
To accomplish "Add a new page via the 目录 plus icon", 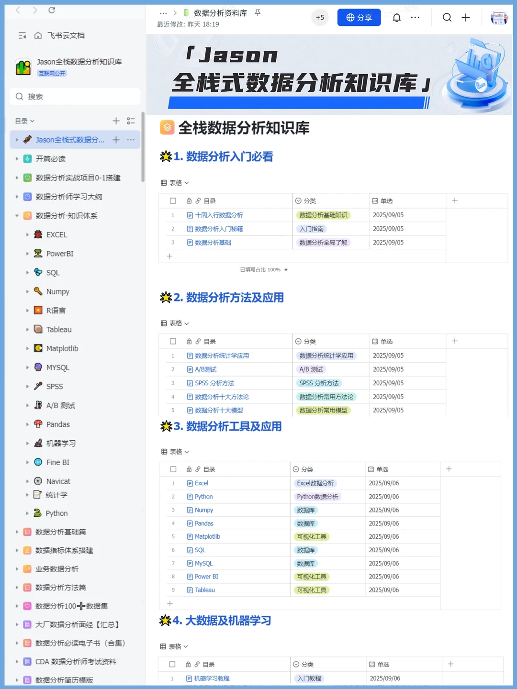I will pyautogui.click(x=116, y=121).
